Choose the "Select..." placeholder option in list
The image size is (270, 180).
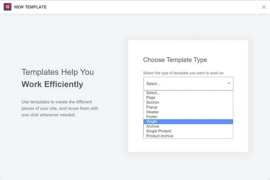click(x=153, y=93)
